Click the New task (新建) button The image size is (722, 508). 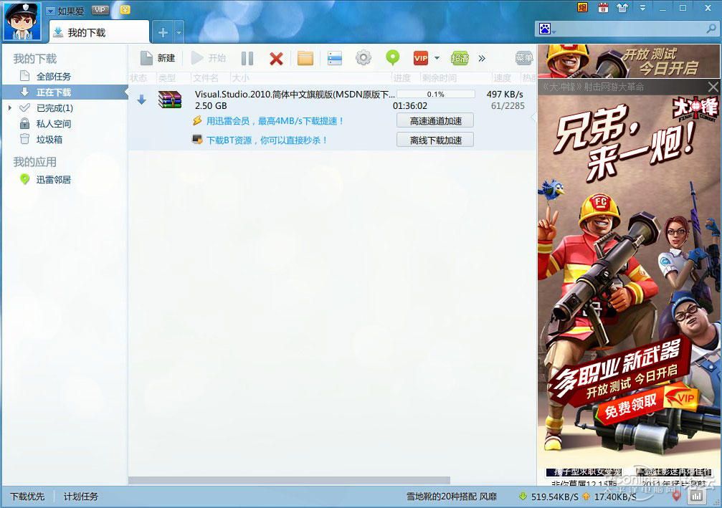[x=158, y=58]
